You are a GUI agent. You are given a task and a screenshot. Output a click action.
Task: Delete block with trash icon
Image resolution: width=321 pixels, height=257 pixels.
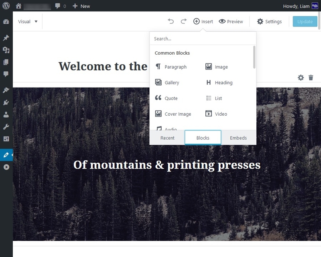[x=311, y=78]
